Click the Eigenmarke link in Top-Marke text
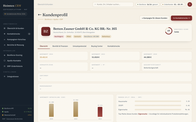The image size is (196, 122). tap(143, 114)
